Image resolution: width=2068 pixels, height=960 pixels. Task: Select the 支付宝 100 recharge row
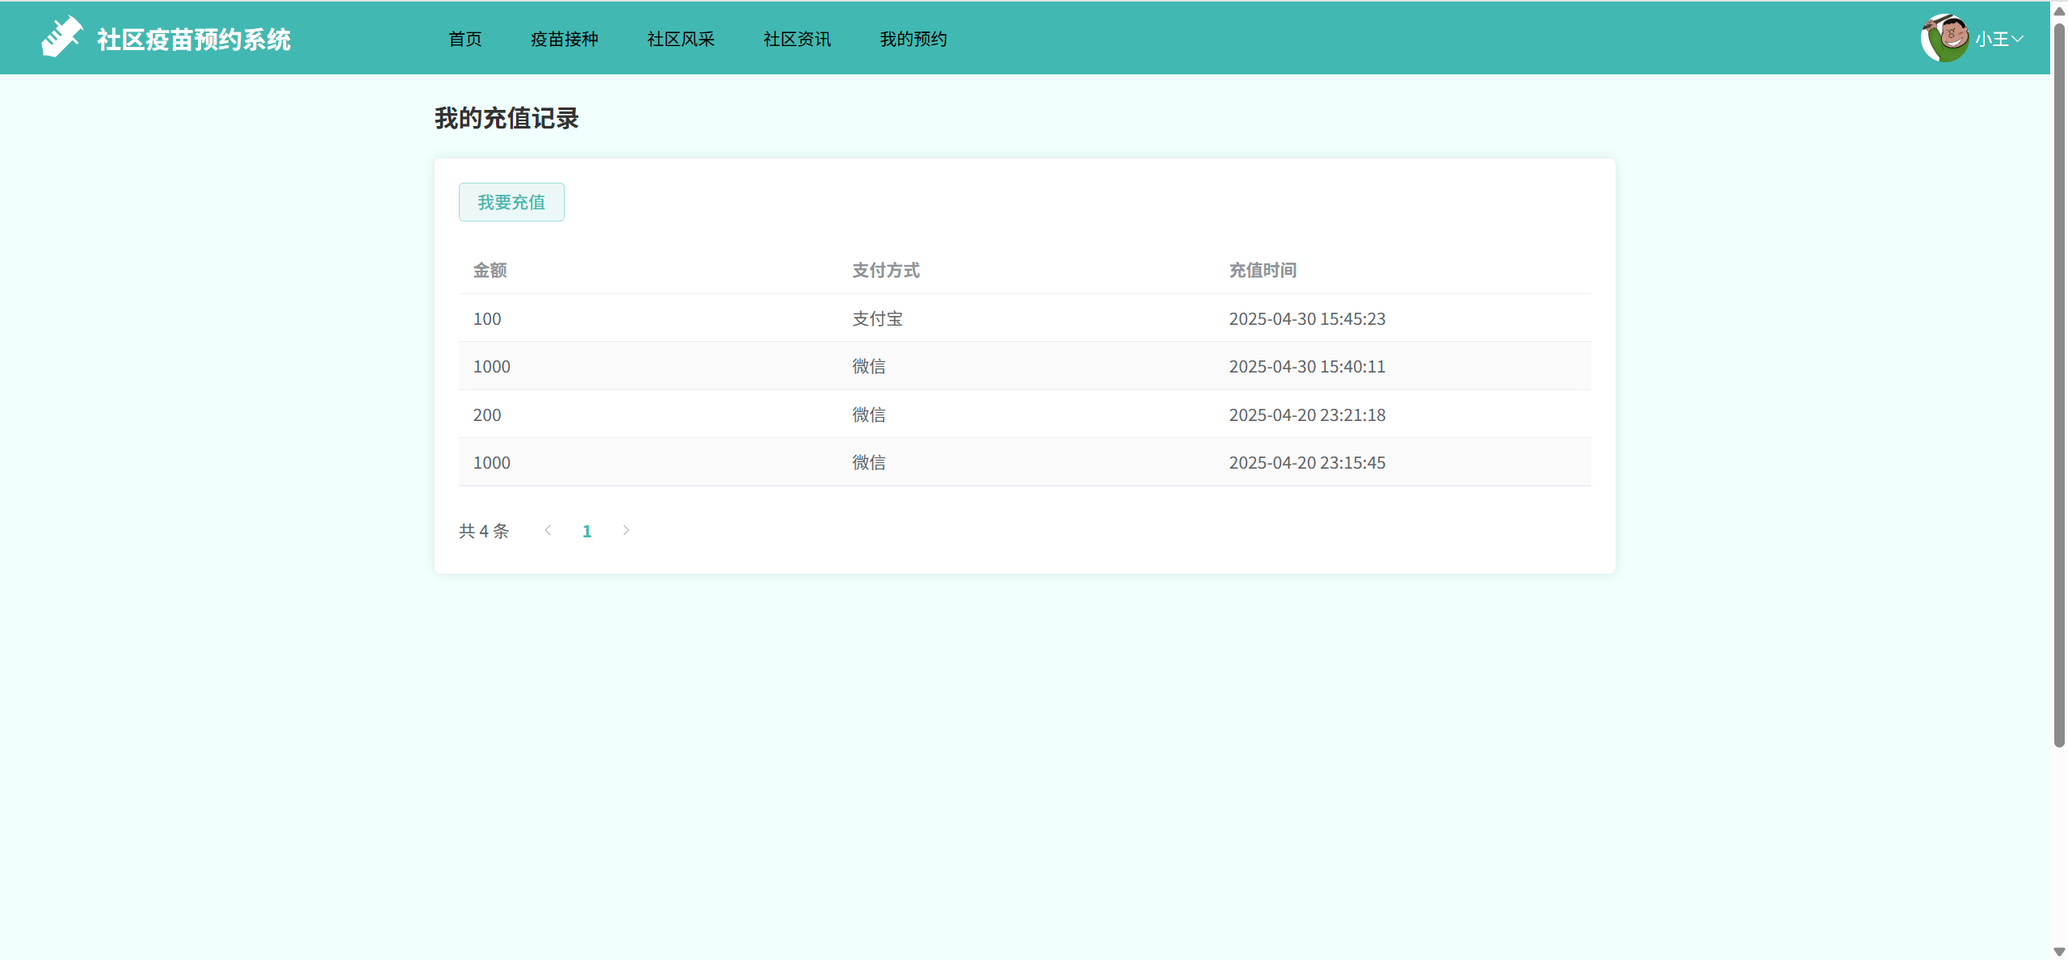pos(877,318)
